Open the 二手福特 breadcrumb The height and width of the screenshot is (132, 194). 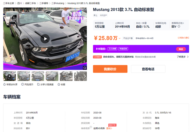tap(44, 3)
